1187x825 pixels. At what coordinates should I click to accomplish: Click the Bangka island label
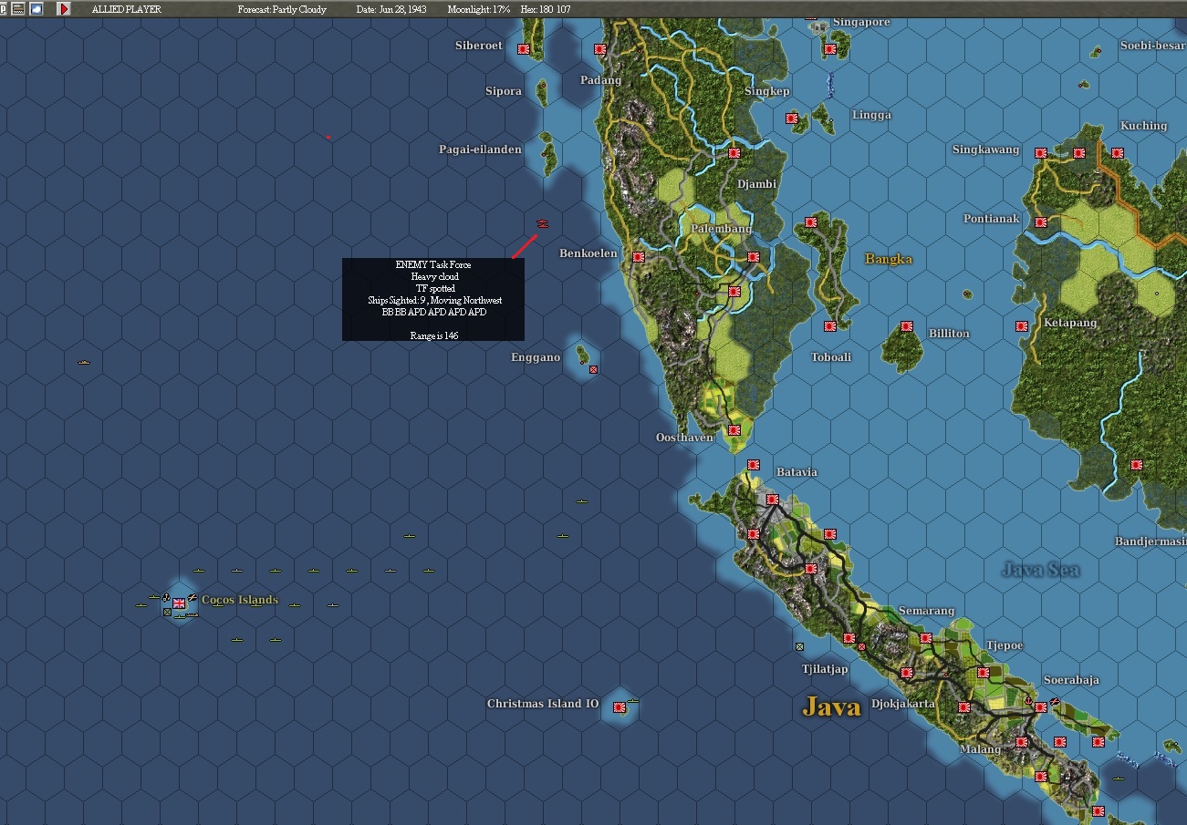pyautogui.click(x=889, y=259)
